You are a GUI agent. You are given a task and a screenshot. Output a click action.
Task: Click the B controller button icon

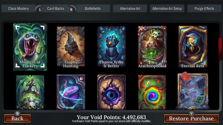[x=18, y=114]
